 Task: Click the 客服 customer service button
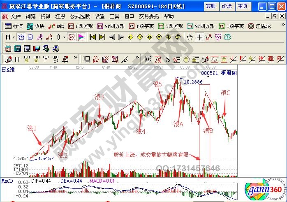pyautogui.click(x=211, y=6)
